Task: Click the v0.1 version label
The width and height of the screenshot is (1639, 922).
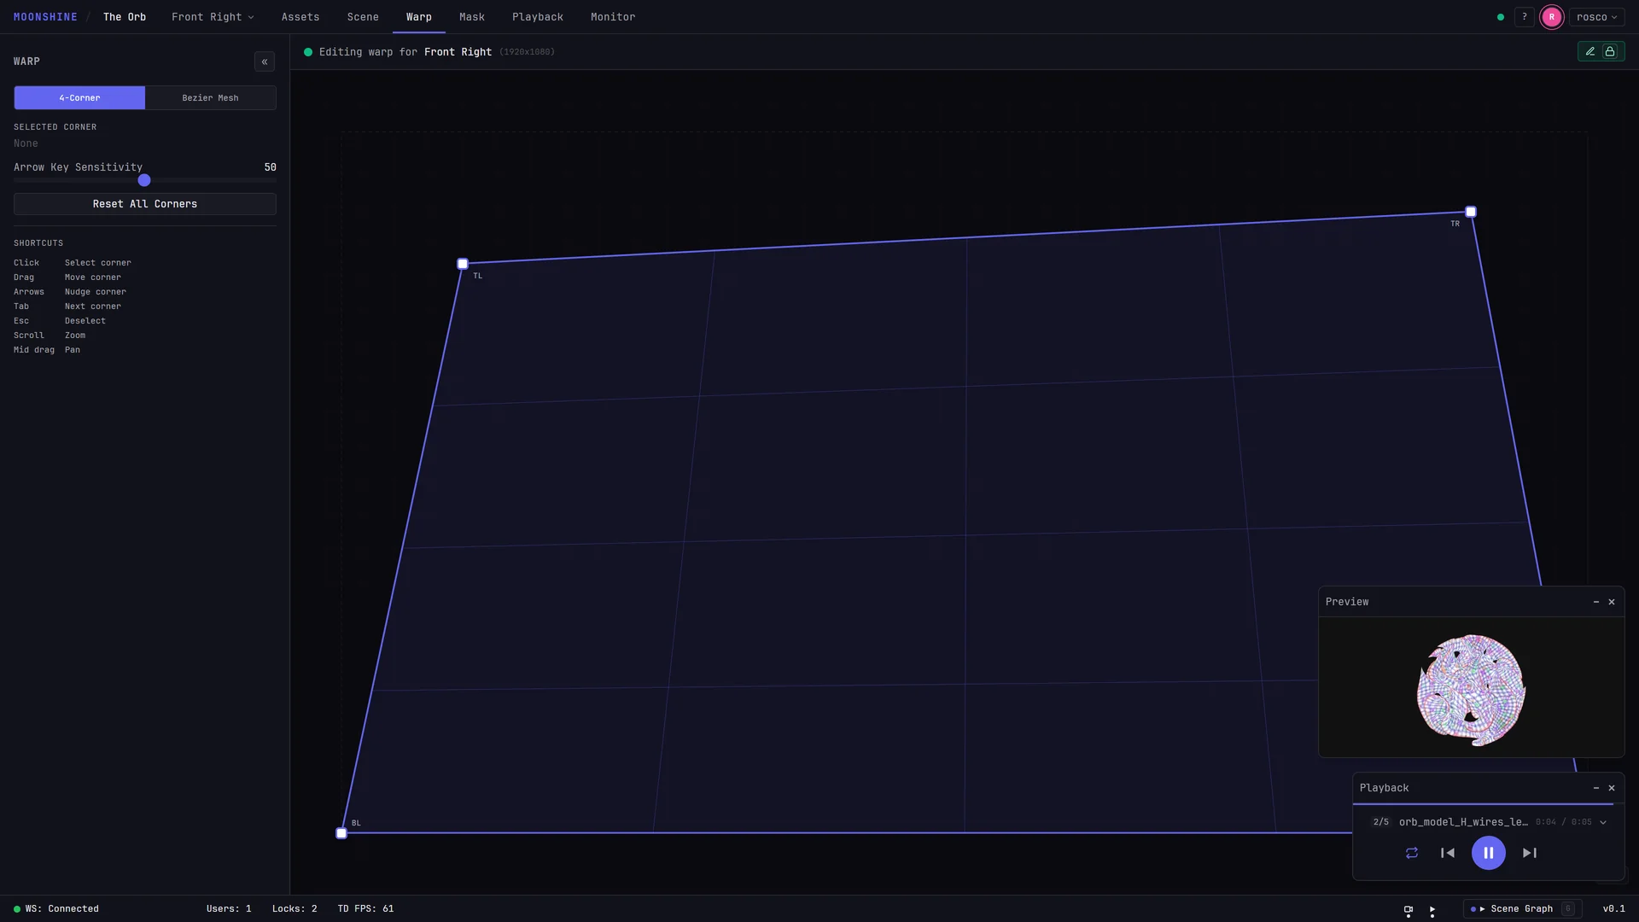Action: 1613,909
